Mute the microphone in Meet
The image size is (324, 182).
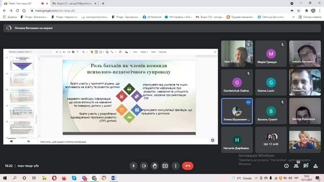(x=134, y=165)
